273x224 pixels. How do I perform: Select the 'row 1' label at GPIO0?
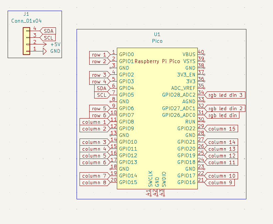(x=99, y=54)
